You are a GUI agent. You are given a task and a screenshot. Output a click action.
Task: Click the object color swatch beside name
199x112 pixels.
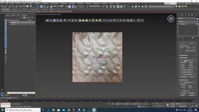tap(197, 18)
